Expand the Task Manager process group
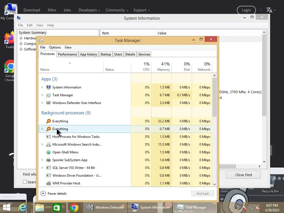The image size is (284, 213). click(42, 95)
